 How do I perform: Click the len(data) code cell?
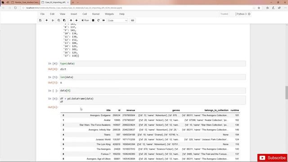tap(153, 77)
